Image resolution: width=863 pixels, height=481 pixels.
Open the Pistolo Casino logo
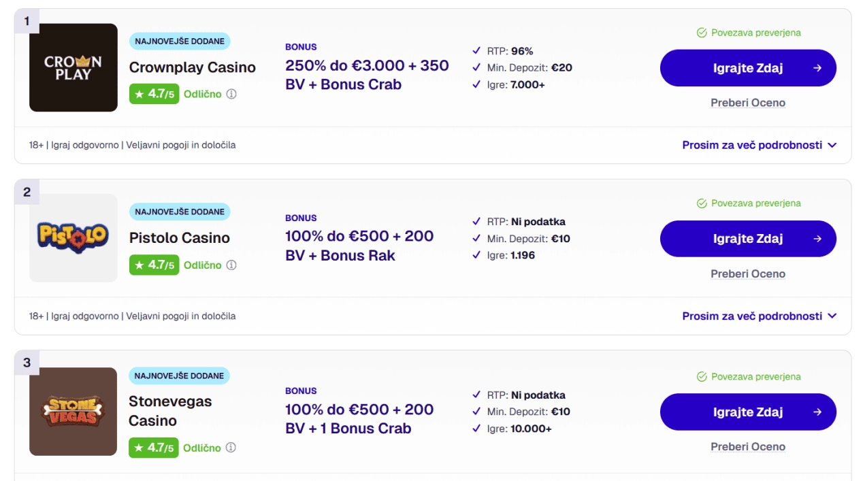click(74, 237)
